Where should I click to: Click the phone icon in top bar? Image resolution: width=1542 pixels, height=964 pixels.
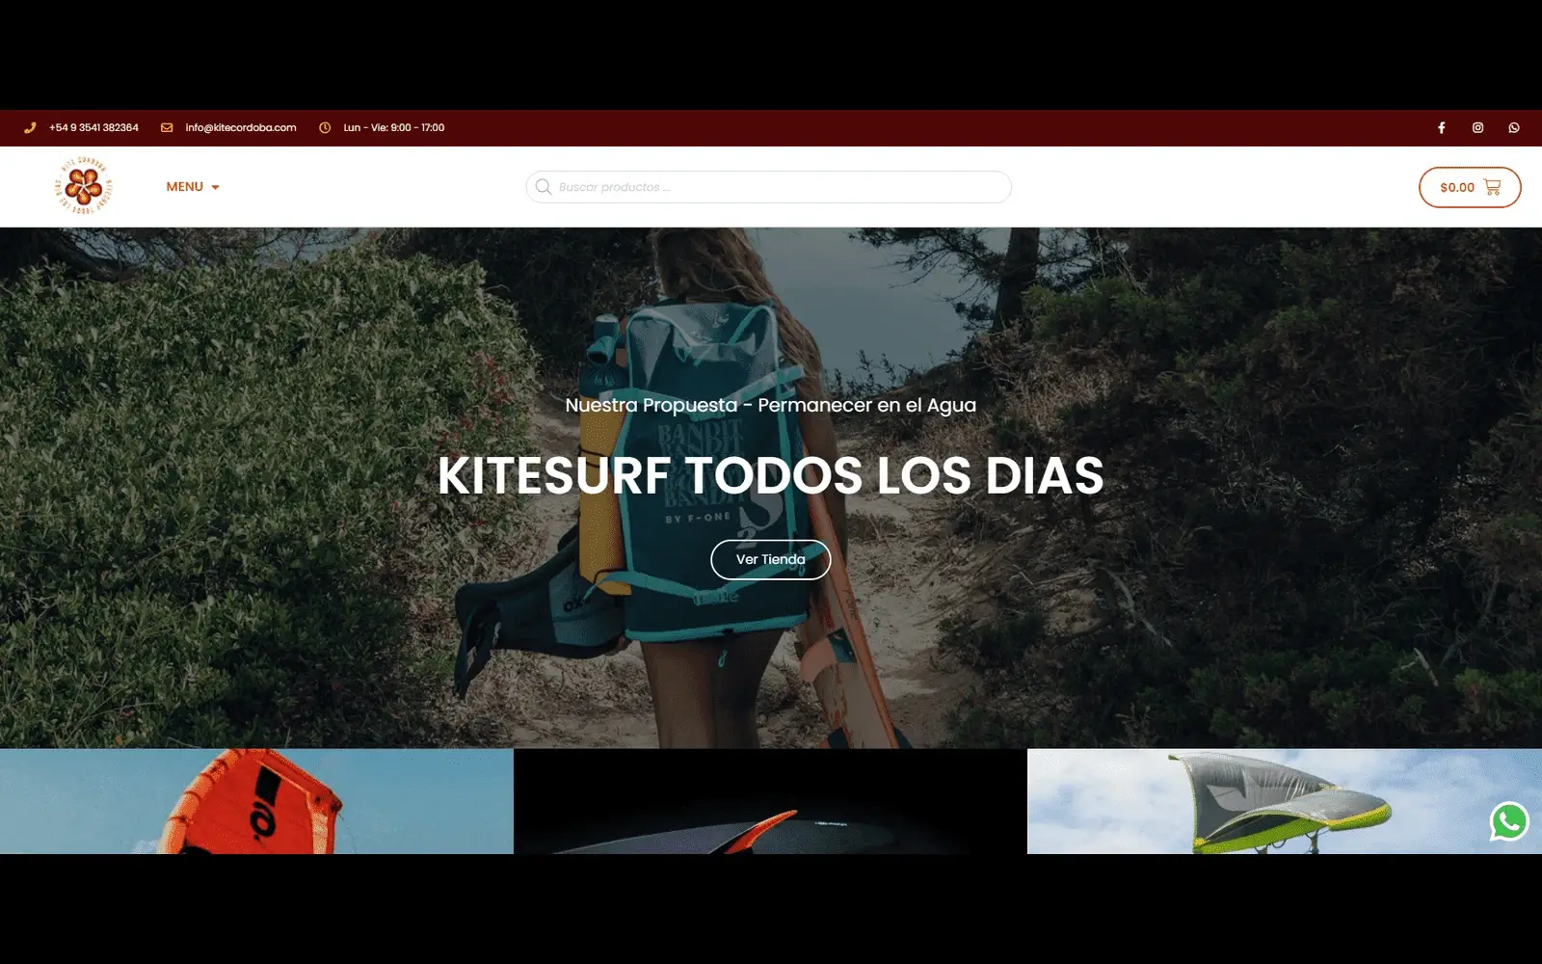pyautogui.click(x=30, y=127)
